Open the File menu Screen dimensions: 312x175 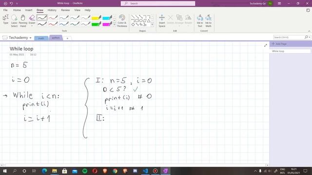[5, 10]
